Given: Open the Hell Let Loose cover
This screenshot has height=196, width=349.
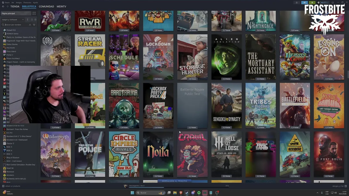Looking at the screenshot, I should click(226, 154).
